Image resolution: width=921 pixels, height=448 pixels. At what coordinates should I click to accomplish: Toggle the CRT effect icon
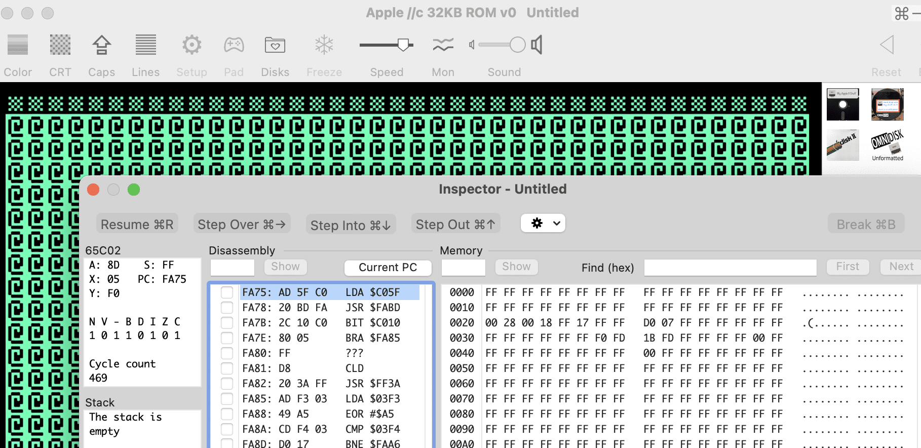(60, 45)
